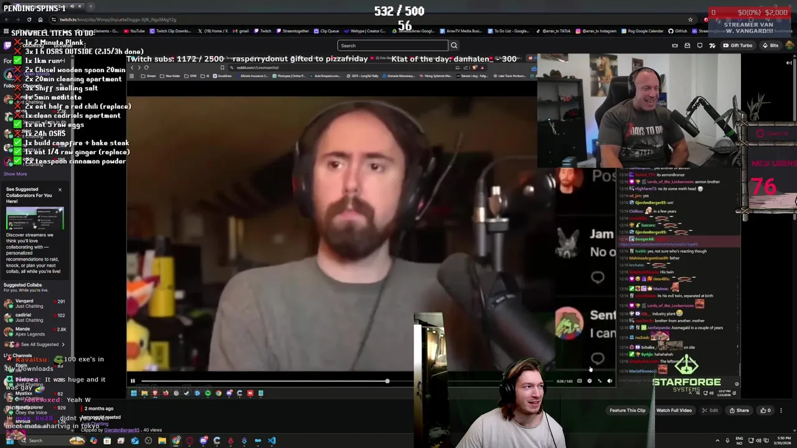Focus the Twitch Search input field
This screenshot has width=797, height=448.
click(x=392, y=45)
